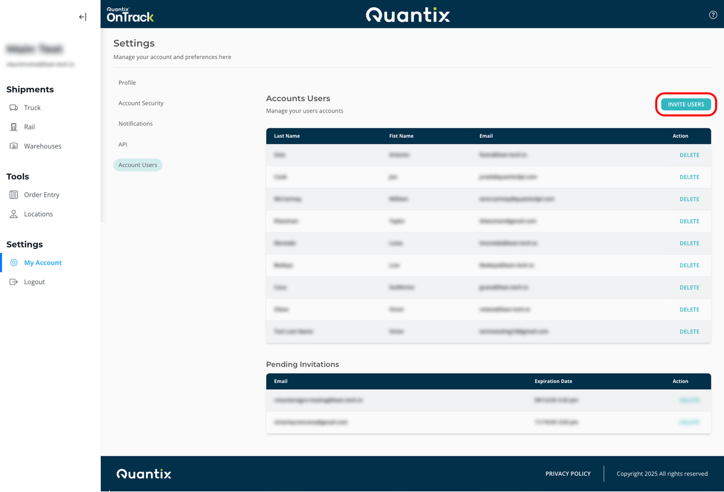Image resolution: width=724 pixels, height=492 pixels.
Task: Click the Quantix logo in the footer
Action: (144, 473)
